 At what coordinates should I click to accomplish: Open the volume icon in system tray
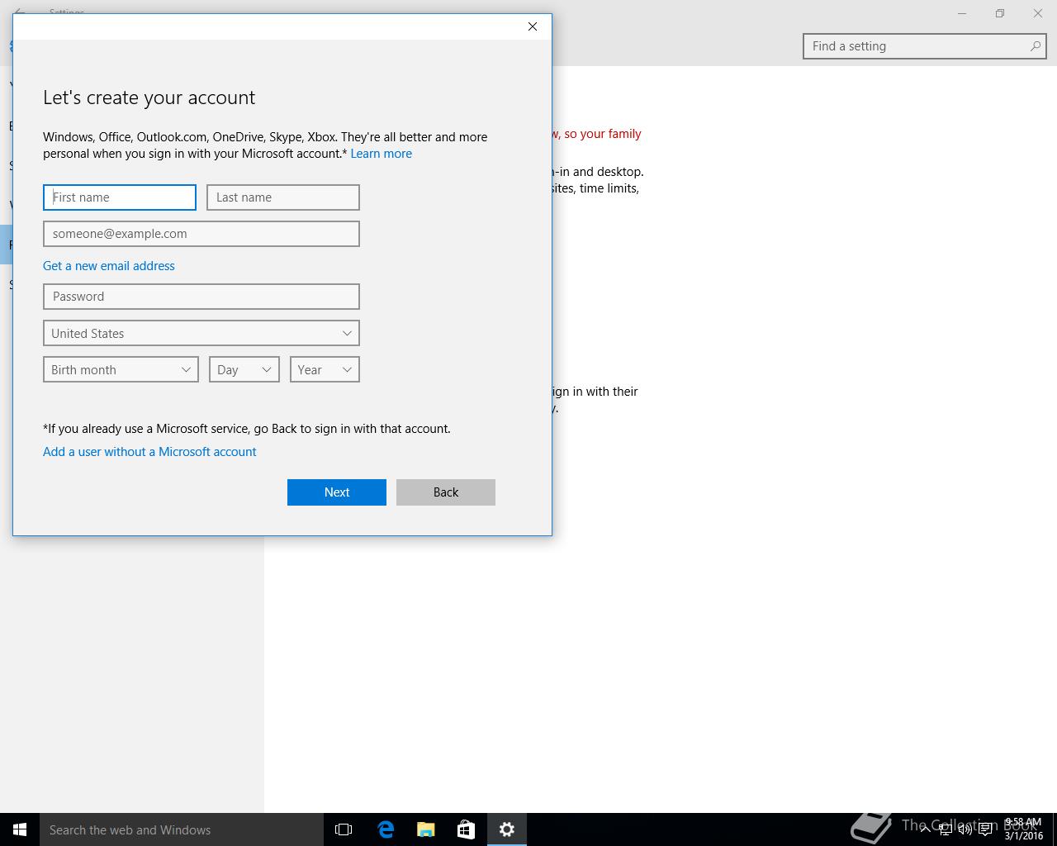(x=965, y=829)
